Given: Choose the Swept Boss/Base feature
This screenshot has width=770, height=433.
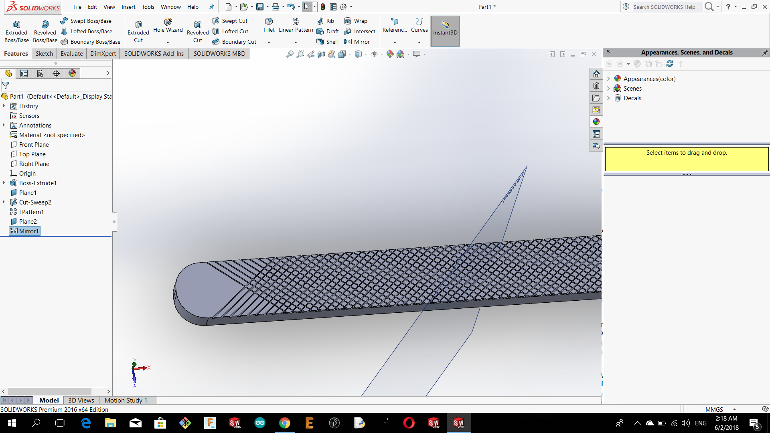Looking at the screenshot, I should (x=86, y=21).
